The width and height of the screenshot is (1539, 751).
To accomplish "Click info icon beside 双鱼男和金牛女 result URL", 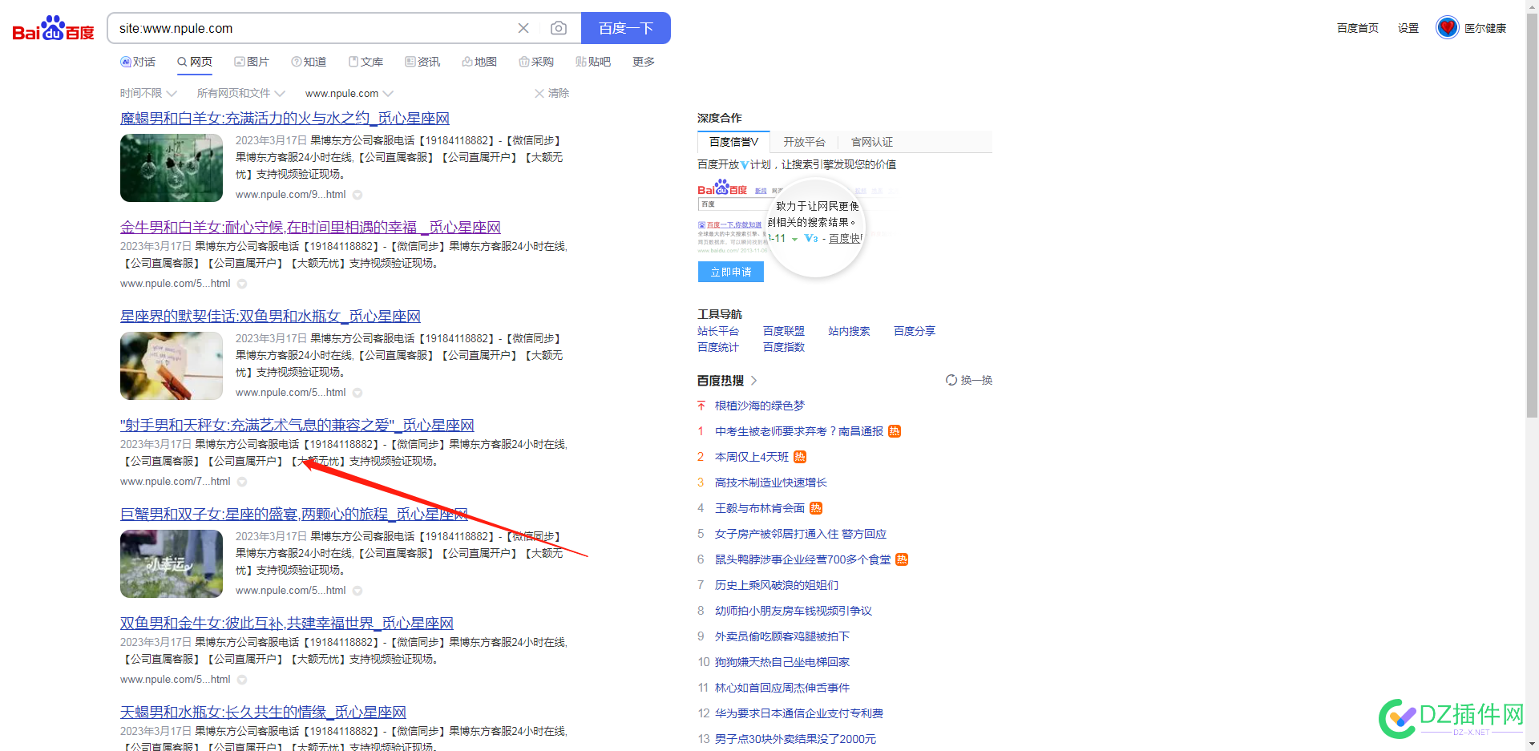I will [242, 680].
